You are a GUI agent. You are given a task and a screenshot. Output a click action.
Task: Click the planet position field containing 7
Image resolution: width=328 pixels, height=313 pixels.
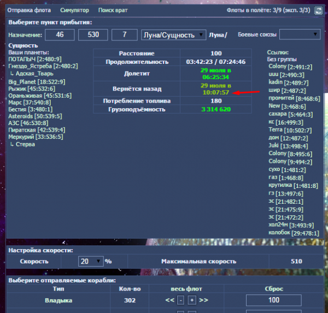point(124,34)
